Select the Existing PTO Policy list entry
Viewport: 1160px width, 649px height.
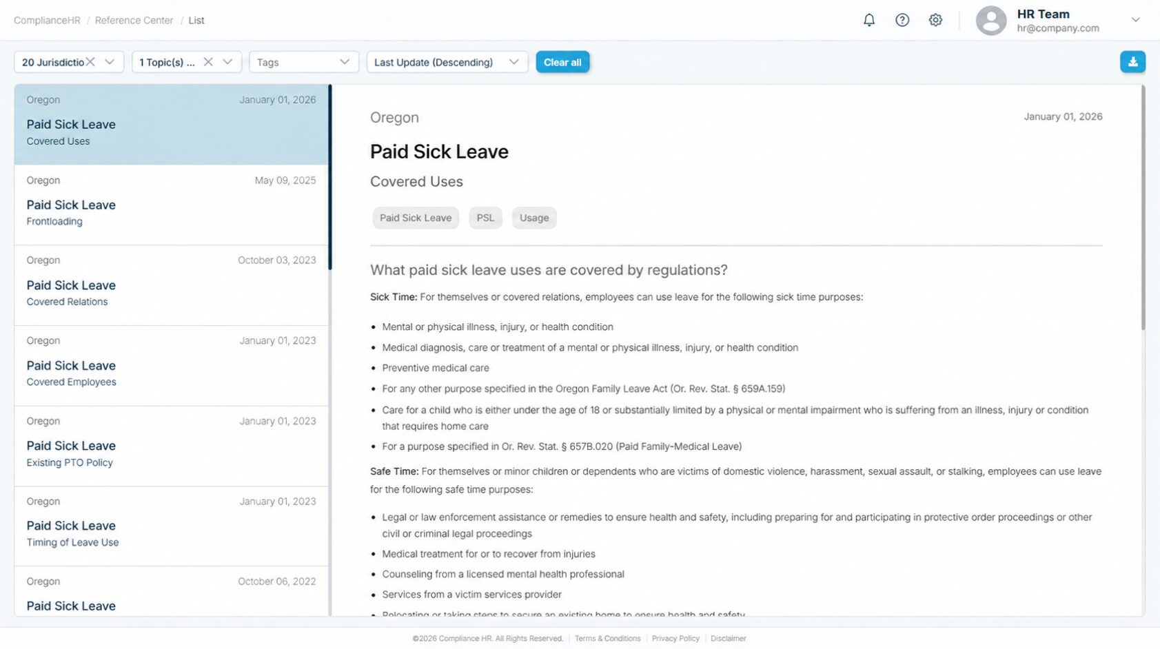171,446
